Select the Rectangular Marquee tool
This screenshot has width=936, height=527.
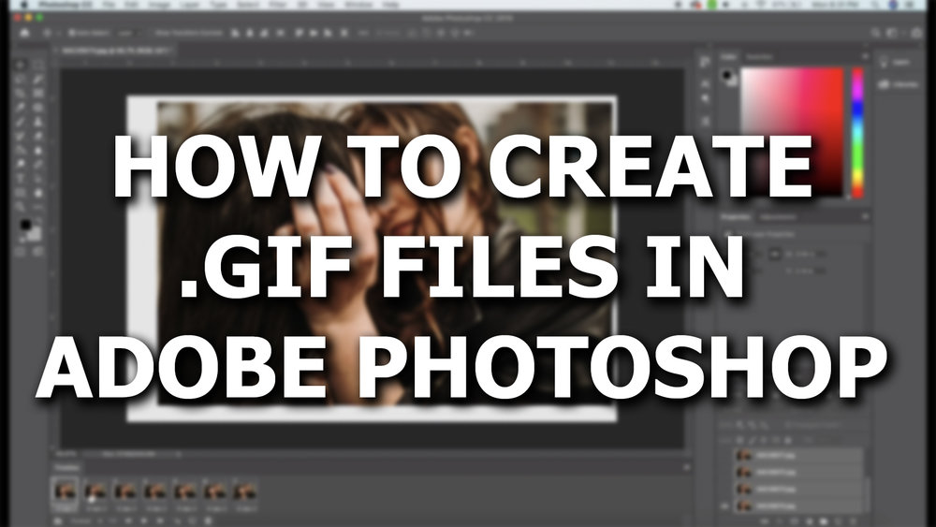click(37, 65)
